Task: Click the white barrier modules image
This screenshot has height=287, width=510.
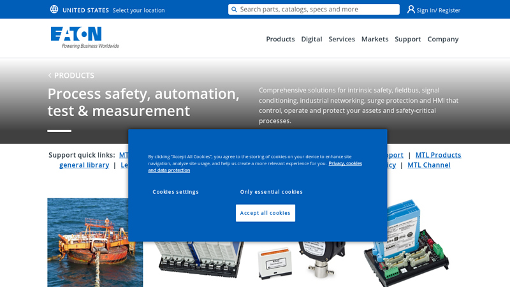Action: point(200,260)
